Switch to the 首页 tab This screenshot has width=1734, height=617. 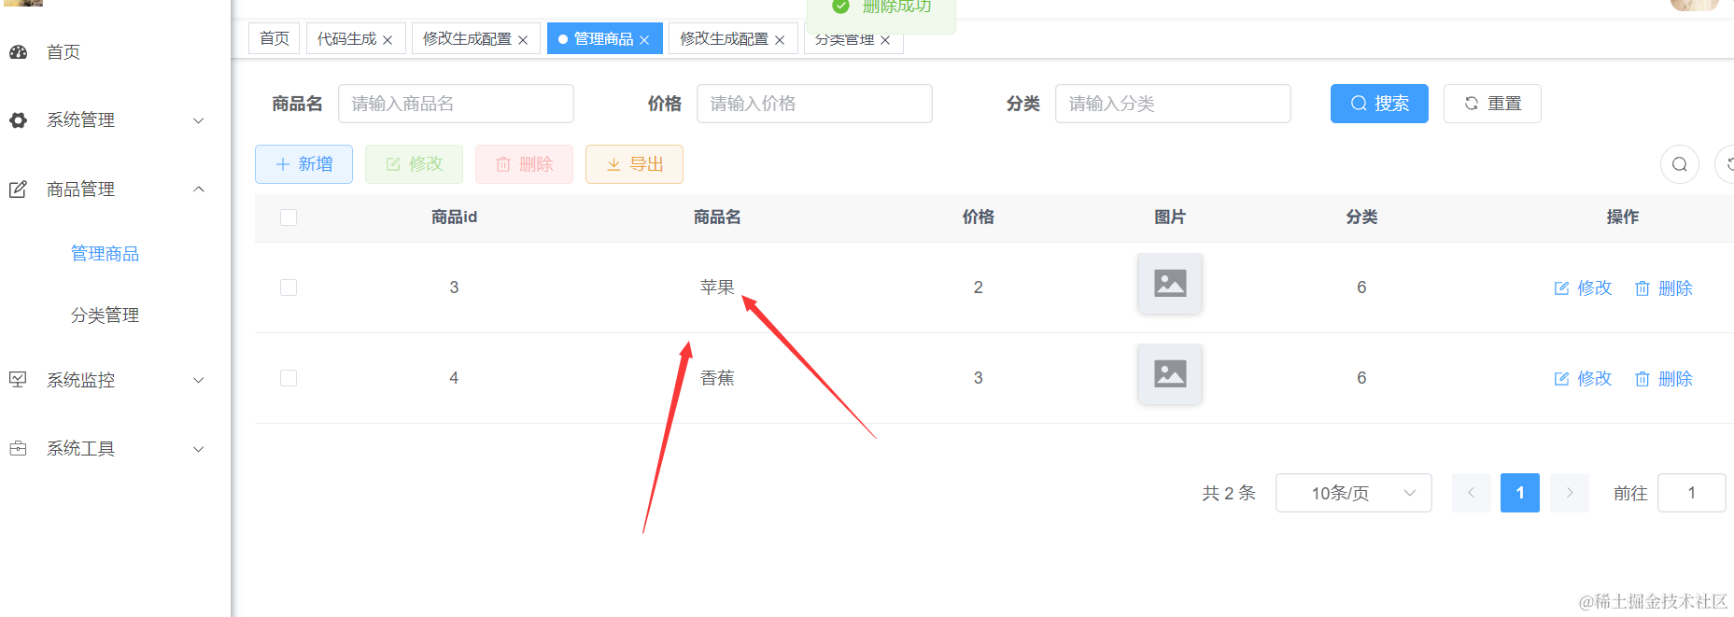pyautogui.click(x=275, y=38)
